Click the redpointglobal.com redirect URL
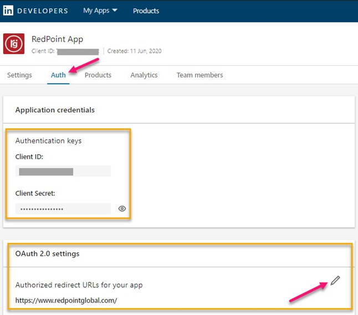 pos(66,300)
